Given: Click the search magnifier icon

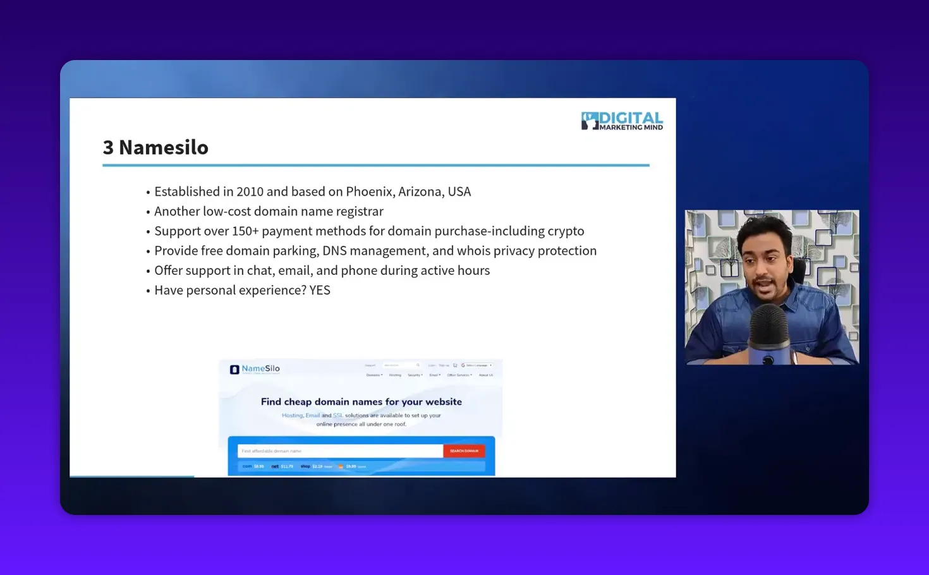Looking at the screenshot, I should (x=418, y=365).
